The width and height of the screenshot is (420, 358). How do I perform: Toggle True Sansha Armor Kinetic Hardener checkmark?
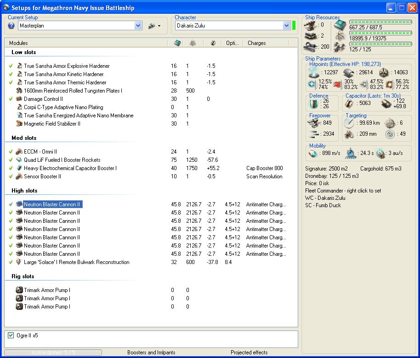(11, 74)
